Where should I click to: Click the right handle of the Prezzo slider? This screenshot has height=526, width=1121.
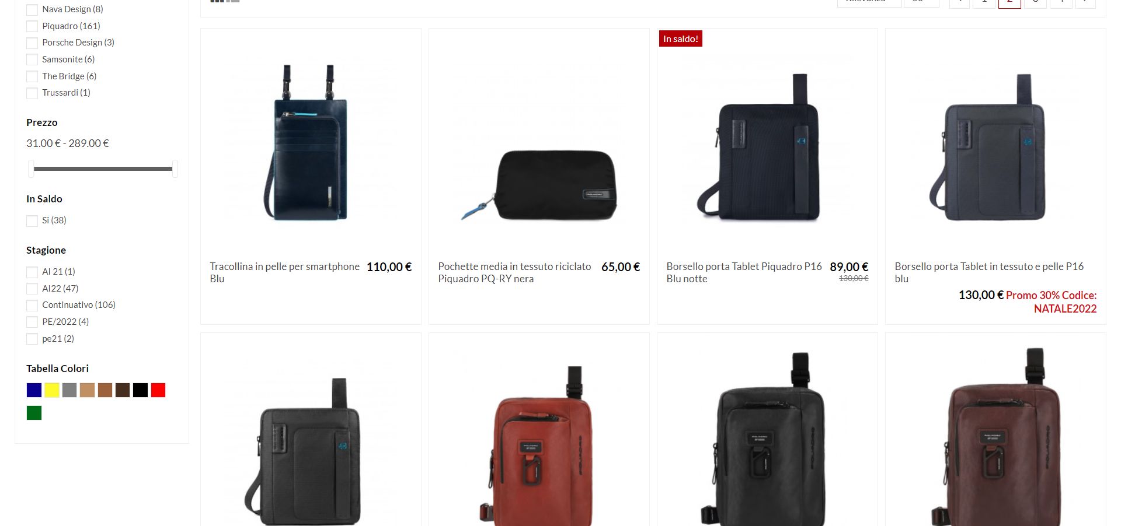[175, 169]
